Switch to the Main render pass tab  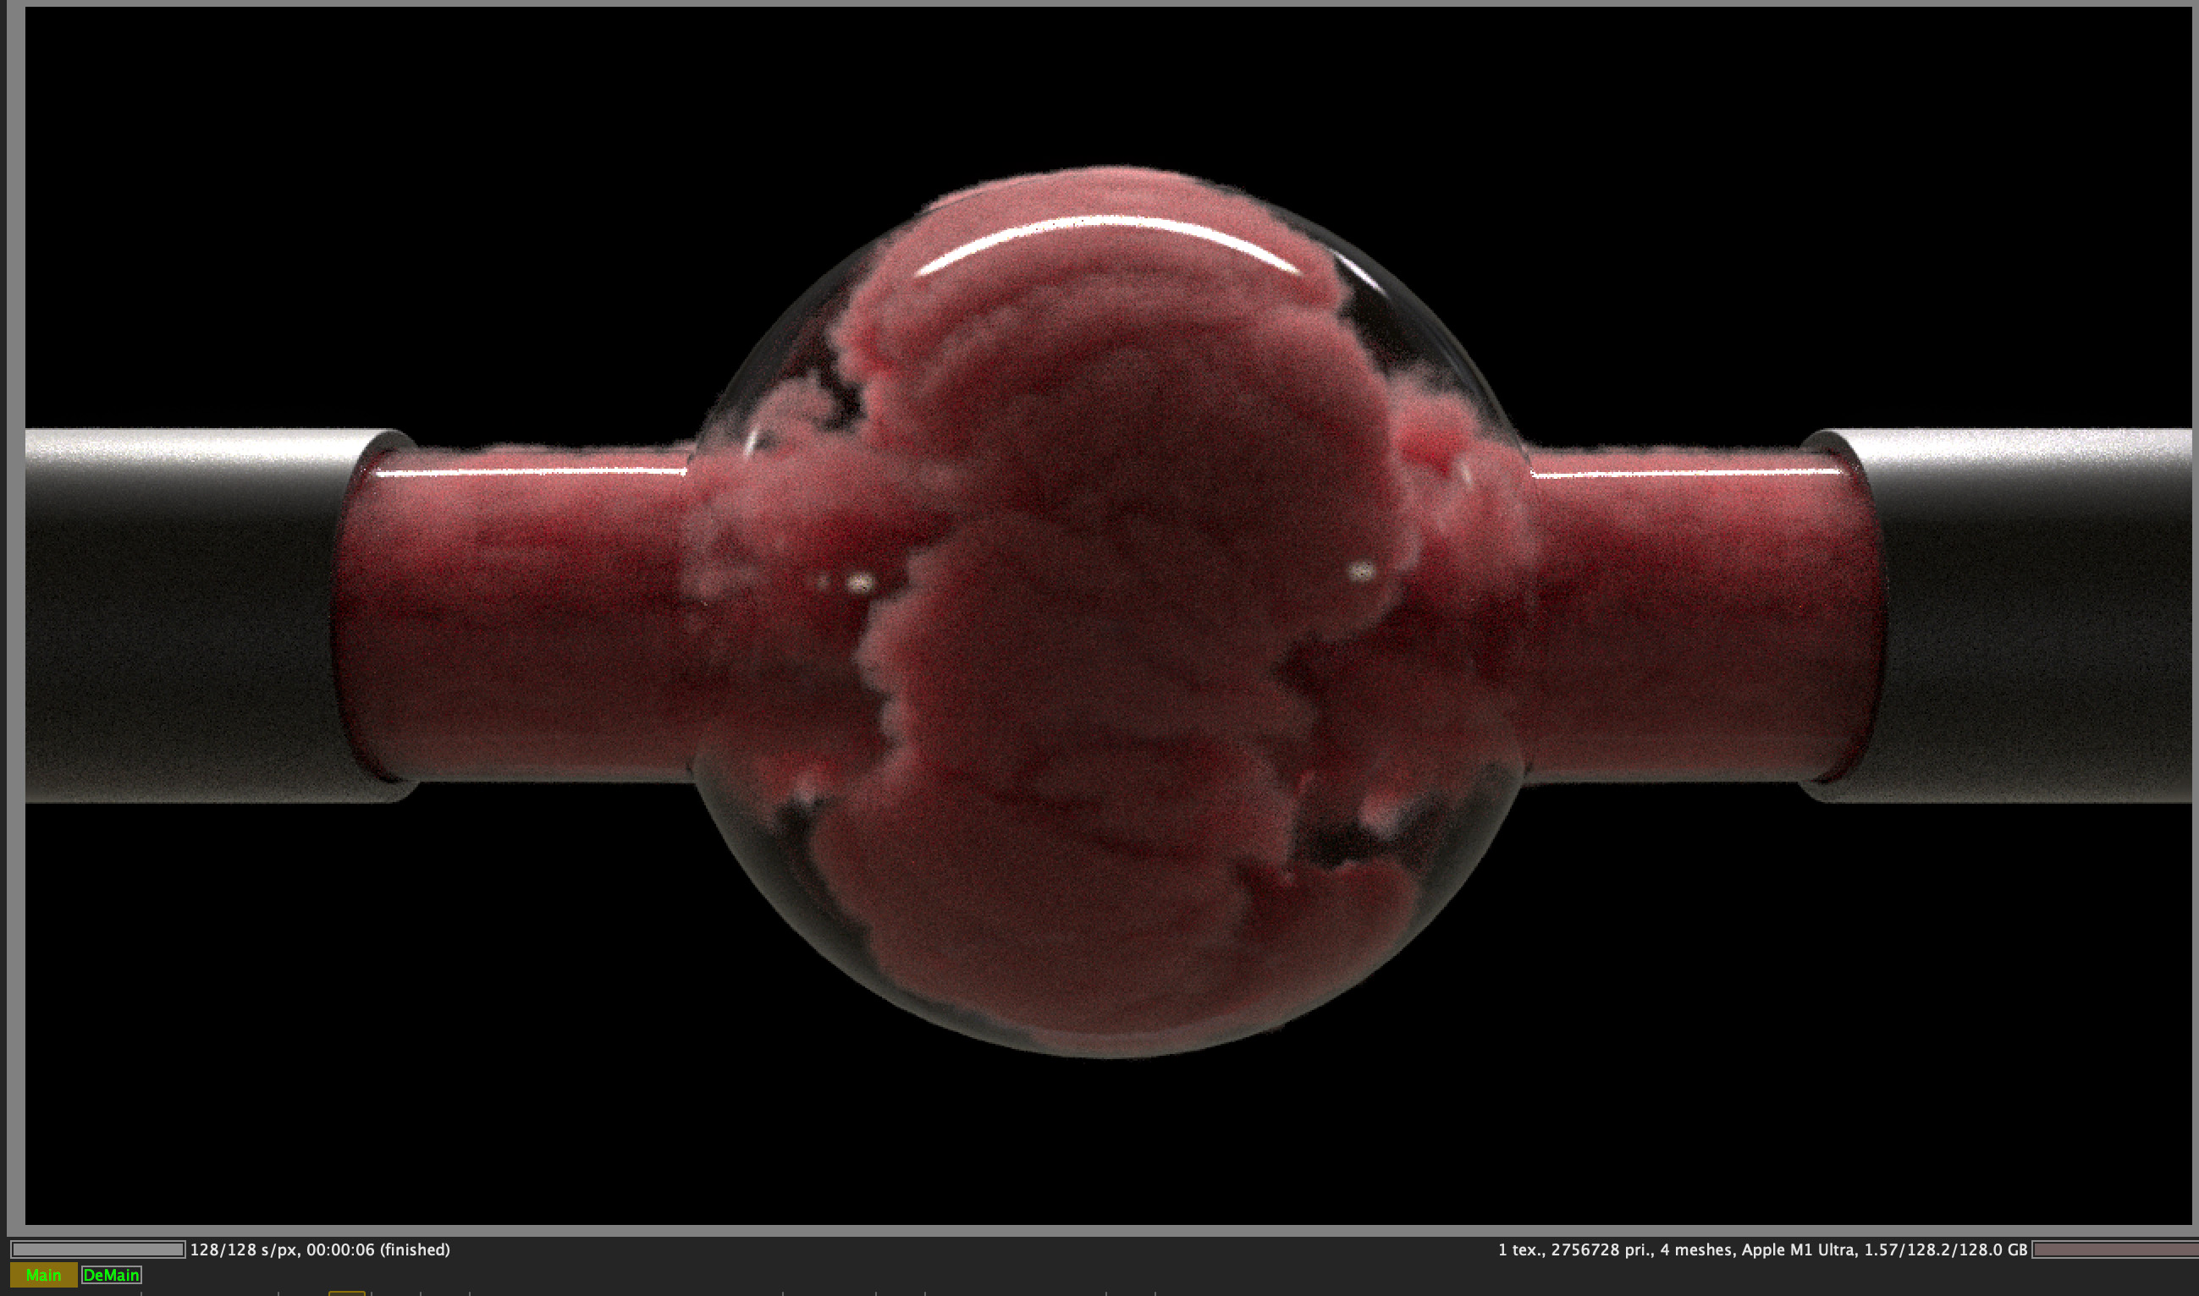click(x=43, y=1275)
